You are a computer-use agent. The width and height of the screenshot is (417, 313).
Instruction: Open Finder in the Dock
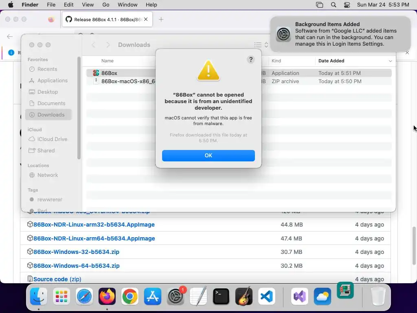39,296
